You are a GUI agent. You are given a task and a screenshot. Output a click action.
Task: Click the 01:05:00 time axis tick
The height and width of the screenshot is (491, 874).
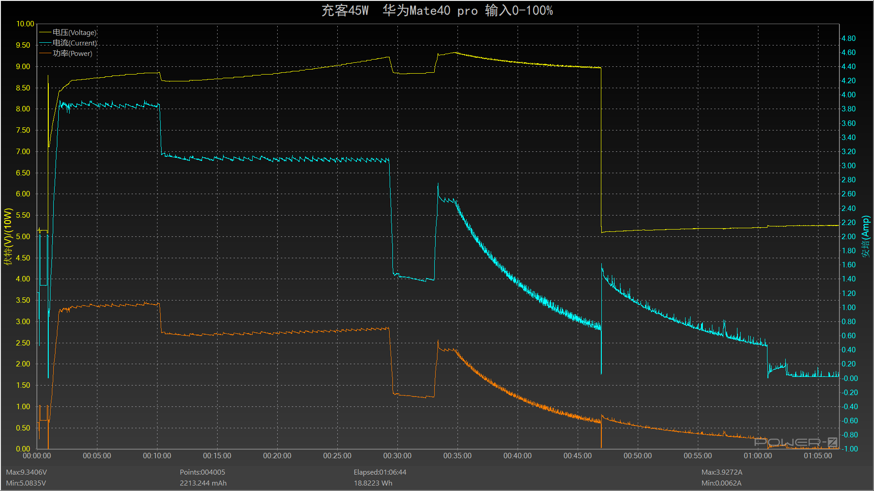tap(818, 456)
